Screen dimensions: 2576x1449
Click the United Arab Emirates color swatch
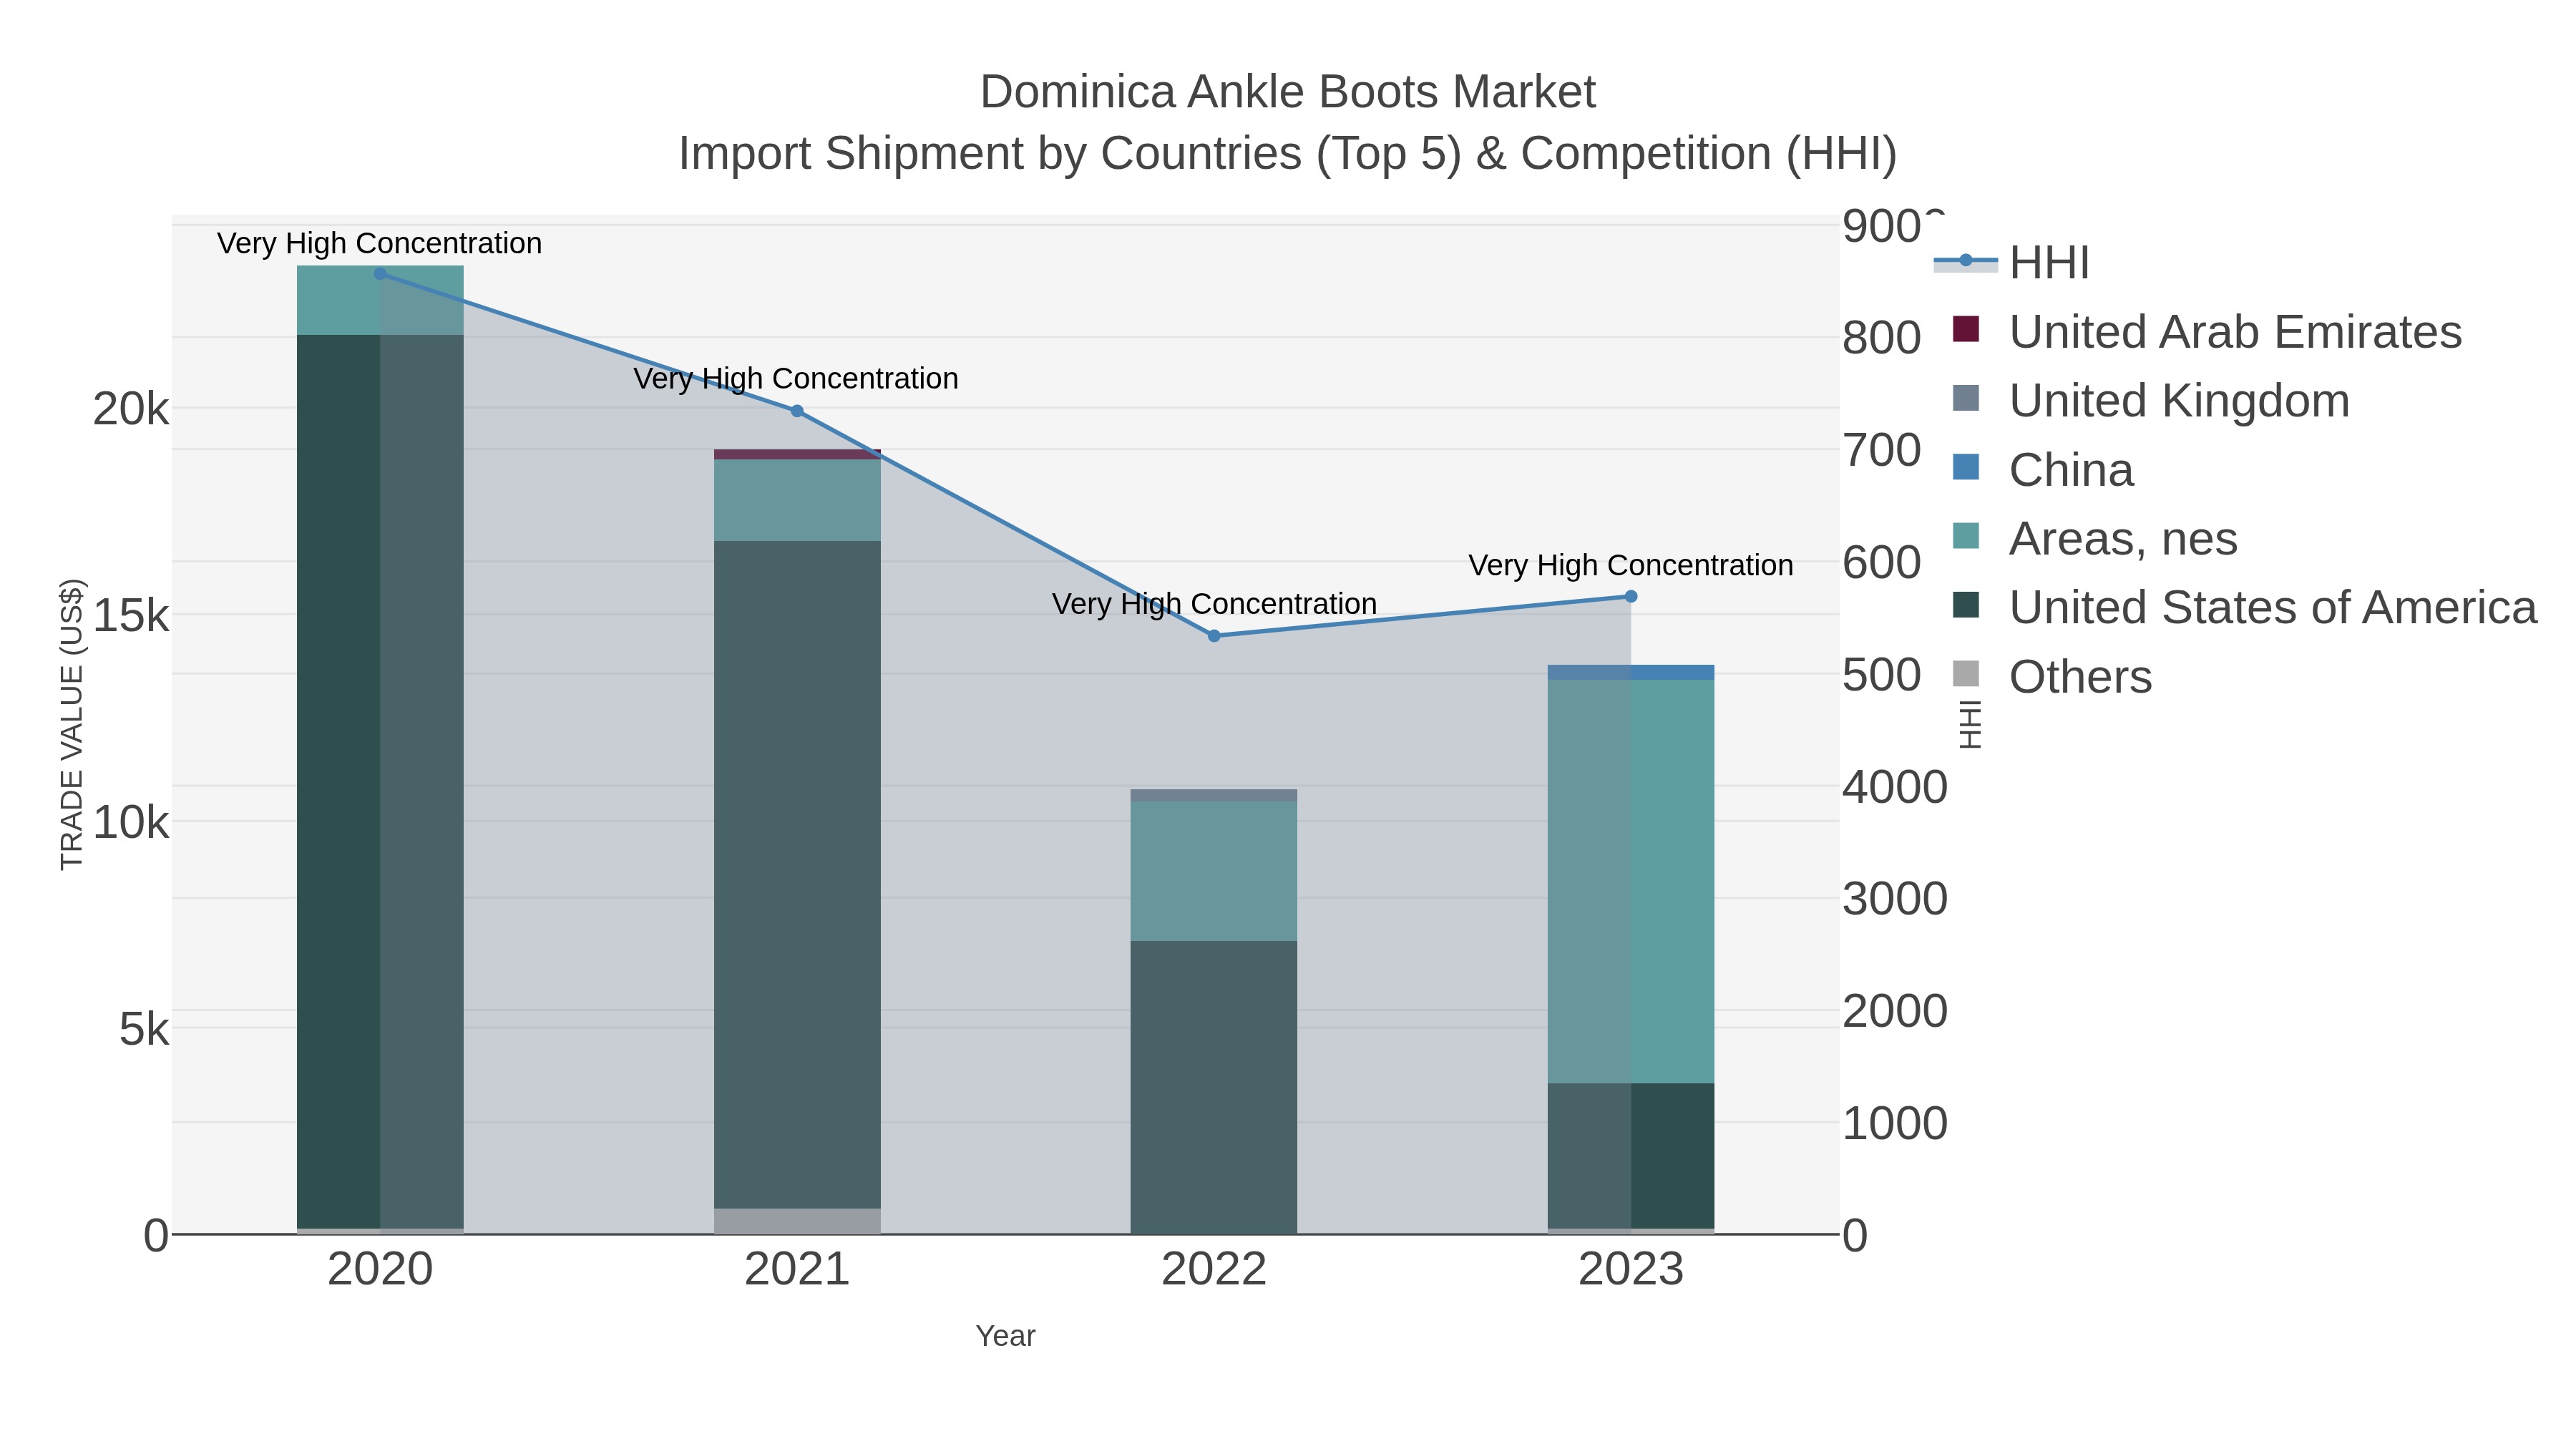point(1966,329)
